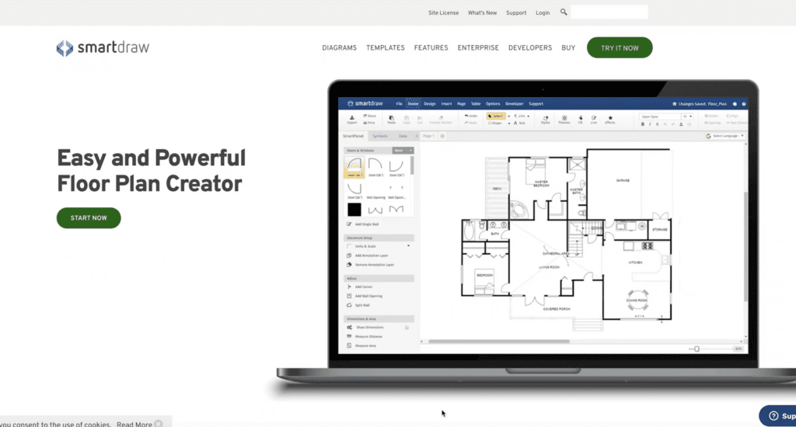Open the Styles tool
Viewport: 796px width, 427px height.
[x=545, y=120]
